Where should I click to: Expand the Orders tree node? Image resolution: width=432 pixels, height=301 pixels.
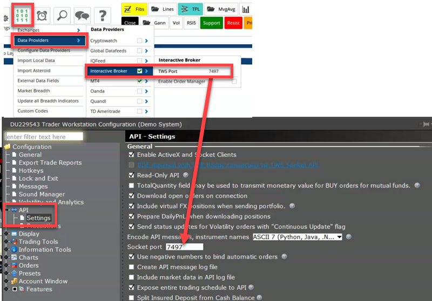point(6,265)
